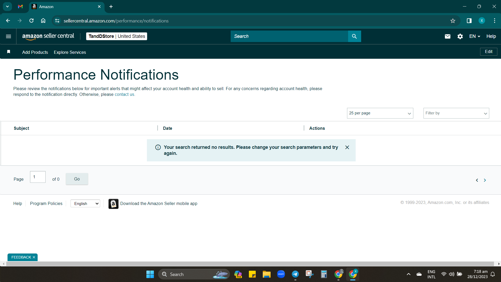This screenshot has height=282, width=501.
Task: Open the TandDStore United States account switcher
Action: click(117, 36)
